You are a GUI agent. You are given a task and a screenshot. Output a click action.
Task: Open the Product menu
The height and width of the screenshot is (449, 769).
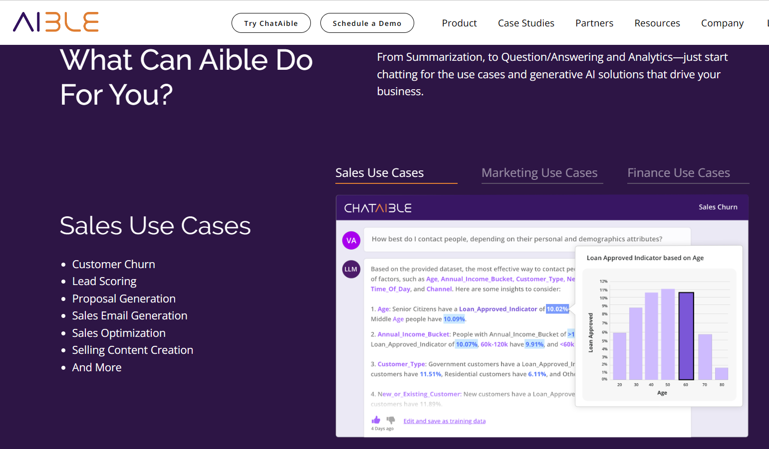459,23
